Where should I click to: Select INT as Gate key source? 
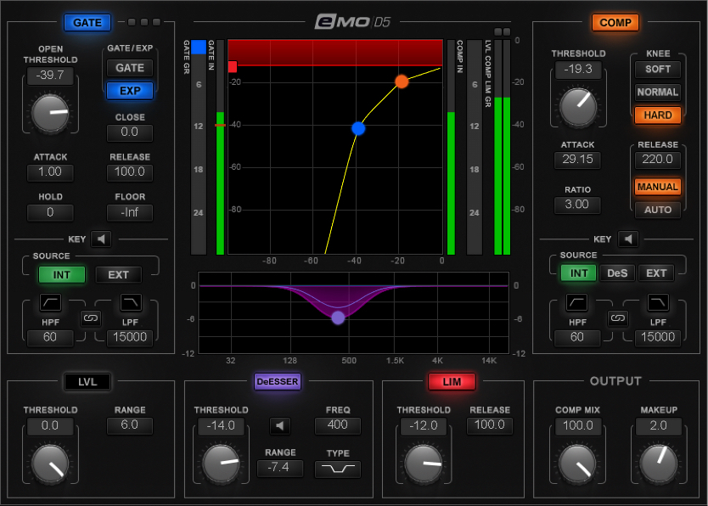pyautogui.click(x=62, y=275)
